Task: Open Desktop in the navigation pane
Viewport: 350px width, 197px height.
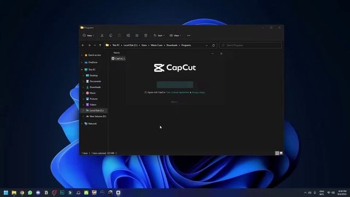Action: click(94, 76)
